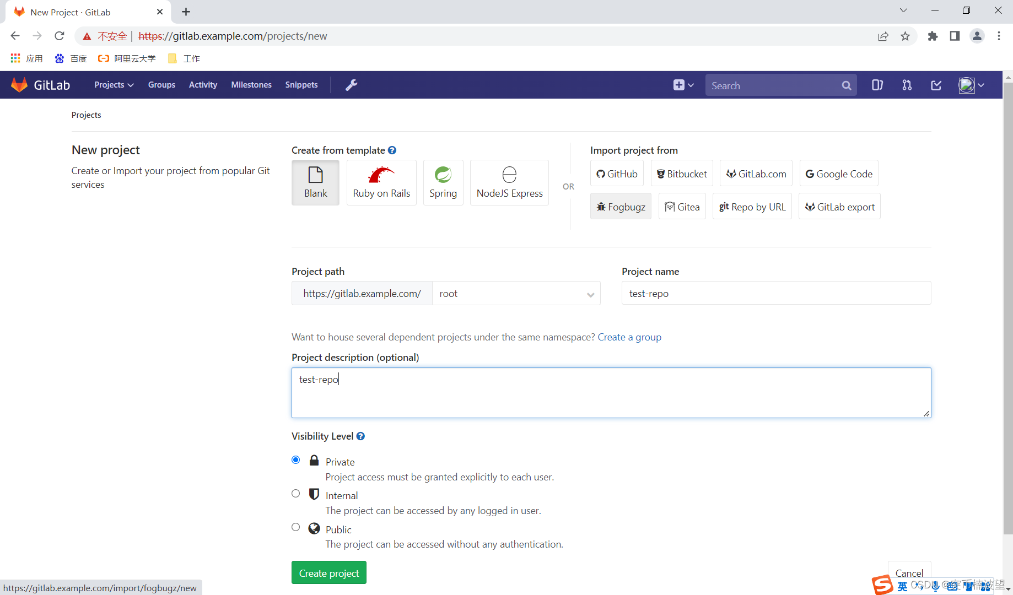Select the Private visibility radio button

coord(296,460)
